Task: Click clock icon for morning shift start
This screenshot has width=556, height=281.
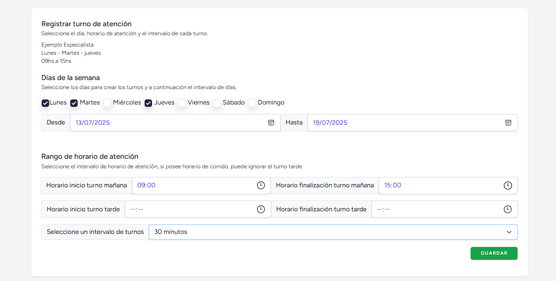Action: (x=261, y=186)
